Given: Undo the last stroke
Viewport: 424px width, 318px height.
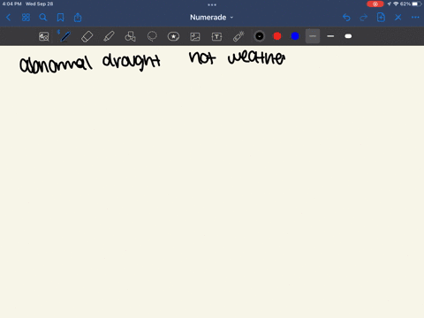Looking at the screenshot, I should [x=346, y=18].
